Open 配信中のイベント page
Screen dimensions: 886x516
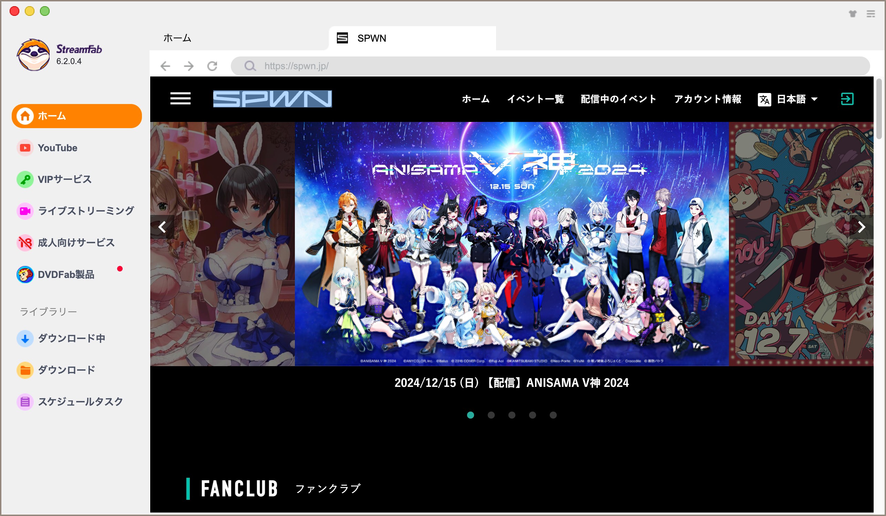(x=618, y=99)
